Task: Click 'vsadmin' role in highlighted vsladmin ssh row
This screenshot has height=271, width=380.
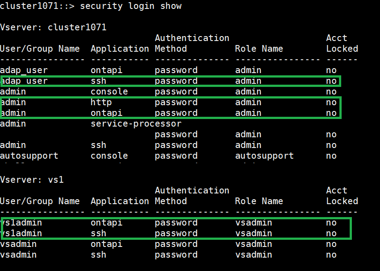Action: (x=253, y=234)
